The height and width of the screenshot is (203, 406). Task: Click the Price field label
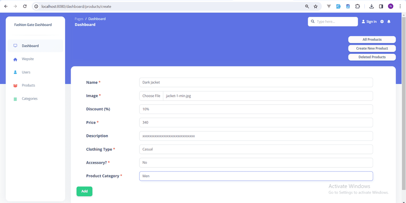pyautogui.click(x=92, y=122)
